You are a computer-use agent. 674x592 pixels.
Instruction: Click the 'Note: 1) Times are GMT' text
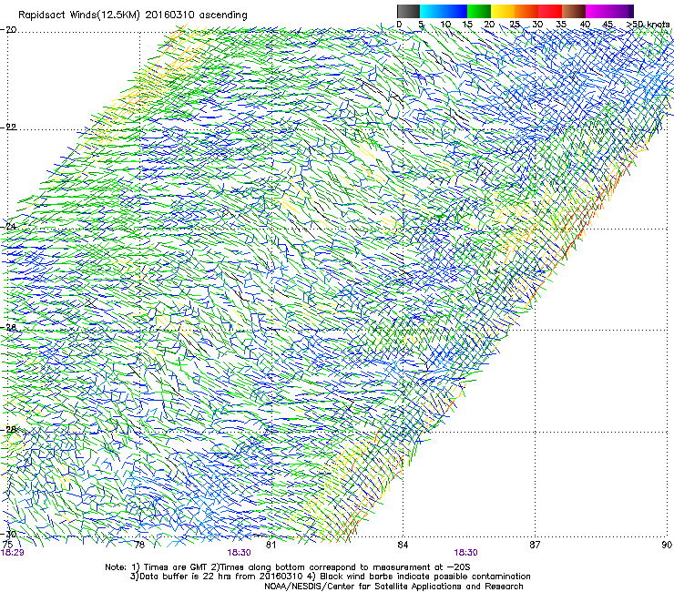tap(155, 567)
